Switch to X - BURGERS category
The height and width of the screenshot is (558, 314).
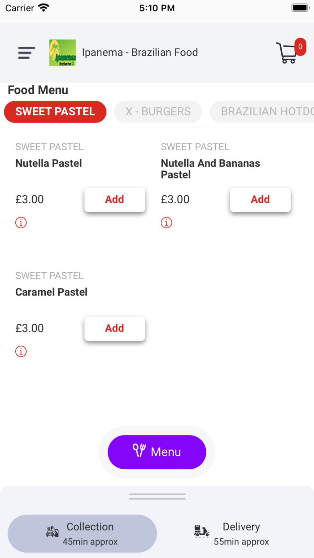[x=158, y=112]
